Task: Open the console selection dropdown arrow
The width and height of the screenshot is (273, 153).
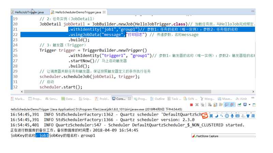Action: click(249, 105)
